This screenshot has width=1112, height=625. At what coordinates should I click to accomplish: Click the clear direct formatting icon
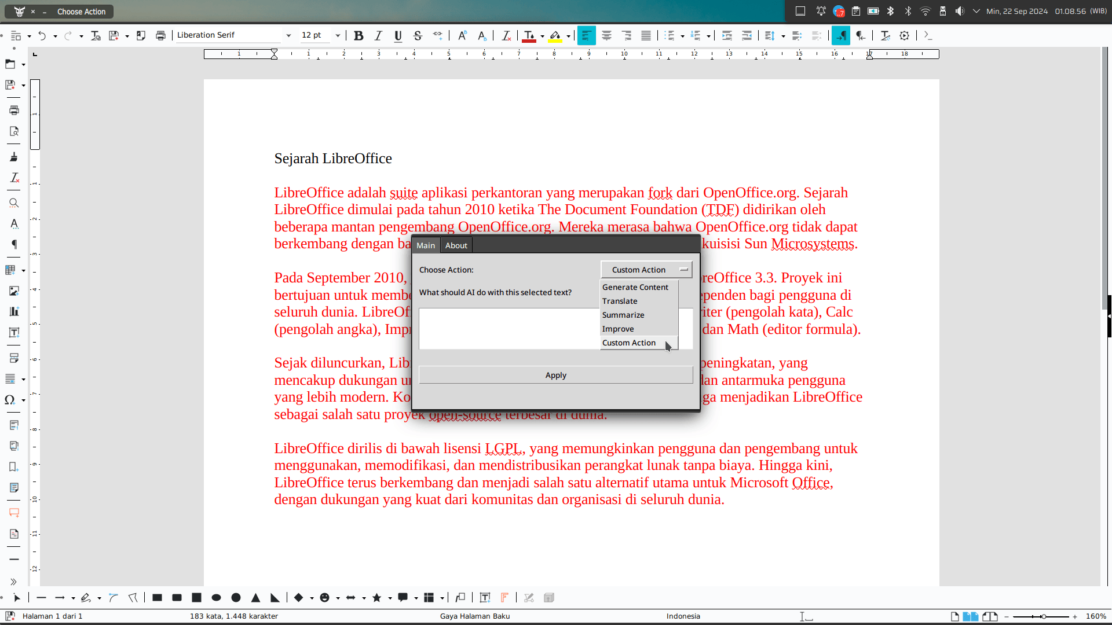tap(506, 36)
